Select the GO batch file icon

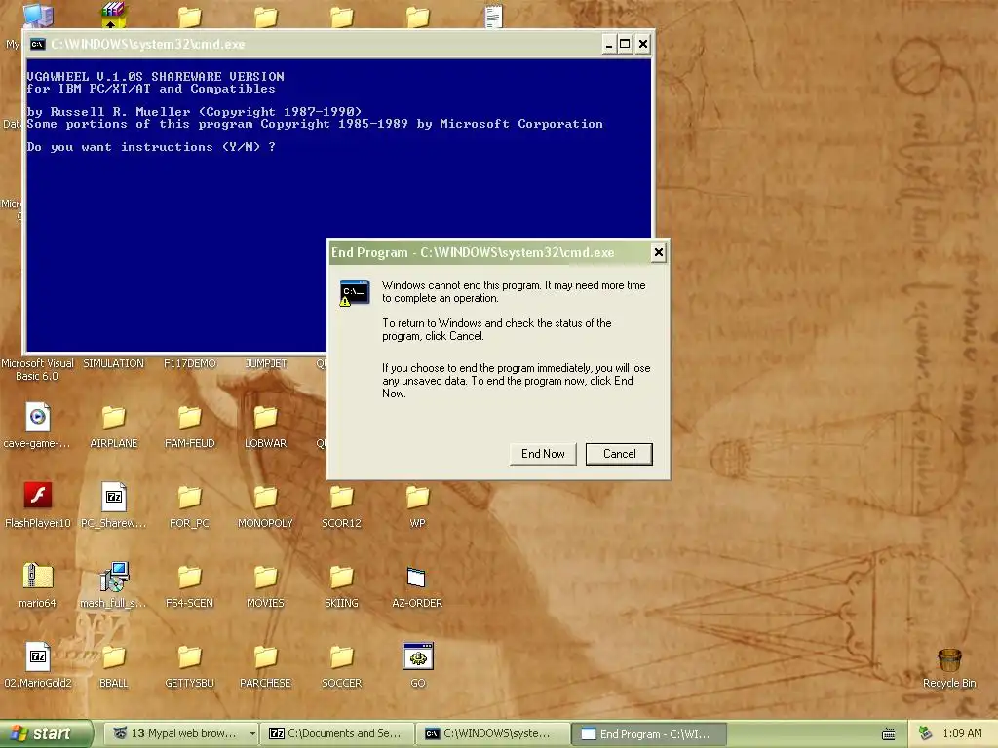tap(418, 656)
